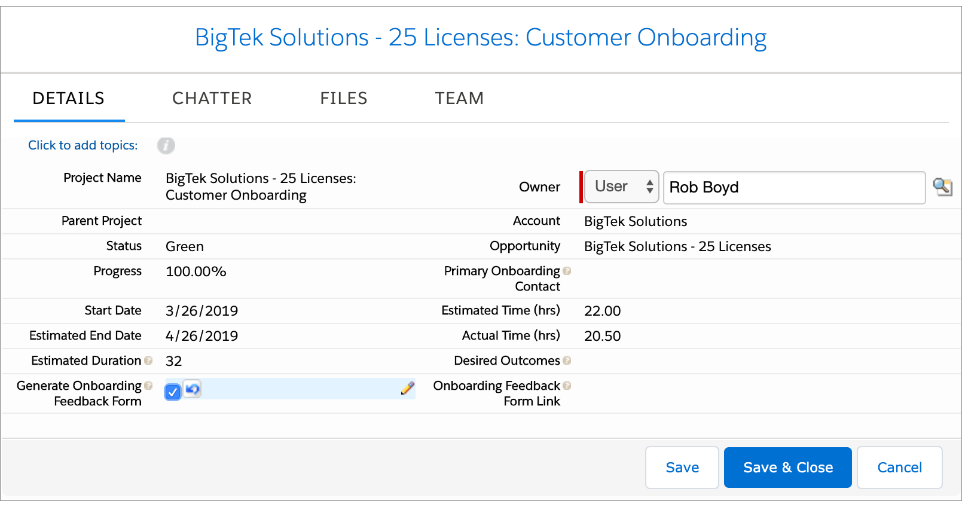The width and height of the screenshot is (962, 507).
Task: Click the 'Click to add topics' link
Action: 83,145
